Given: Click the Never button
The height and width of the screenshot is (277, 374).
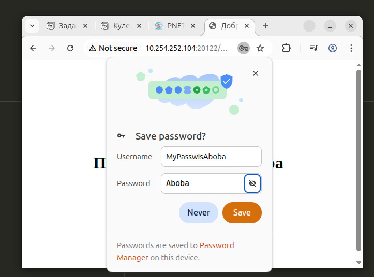Looking at the screenshot, I should pos(199,212).
